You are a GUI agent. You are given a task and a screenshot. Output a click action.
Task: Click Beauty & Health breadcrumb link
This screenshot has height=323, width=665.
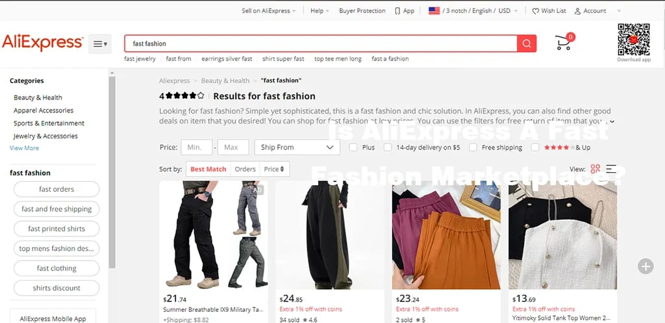pyautogui.click(x=225, y=81)
